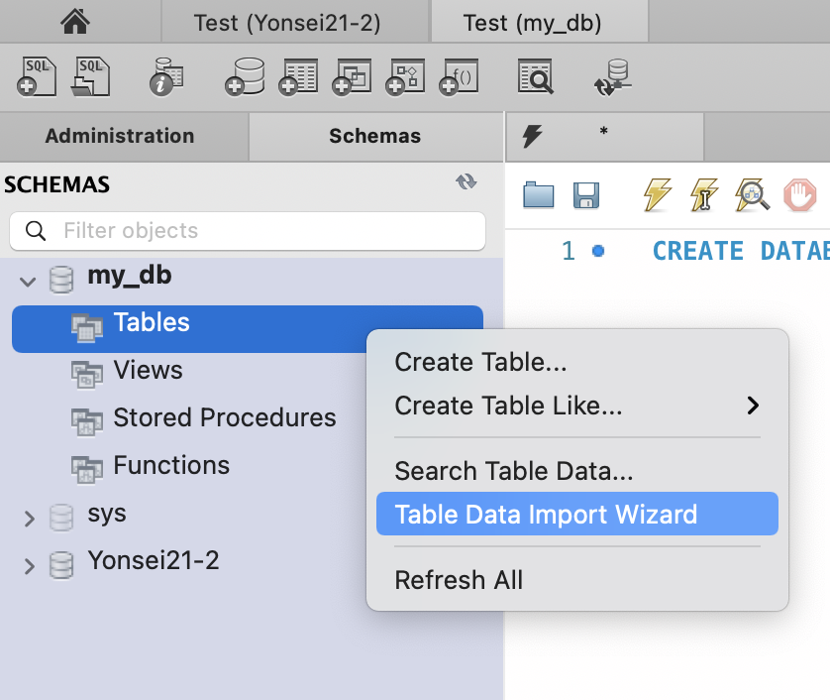The height and width of the screenshot is (700, 830).
Task: Select the sys schema name
Action: [107, 514]
